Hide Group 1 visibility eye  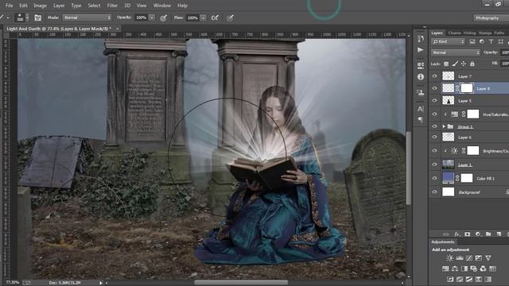tap(435, 126)
